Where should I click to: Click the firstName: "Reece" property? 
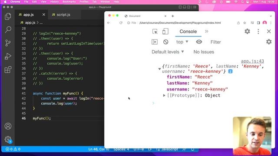click(x=189, y=77)
